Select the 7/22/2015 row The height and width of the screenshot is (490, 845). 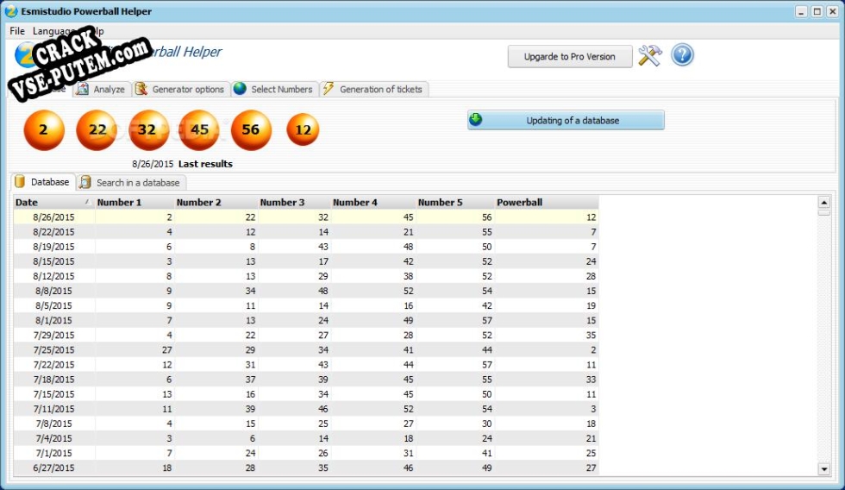305,364
